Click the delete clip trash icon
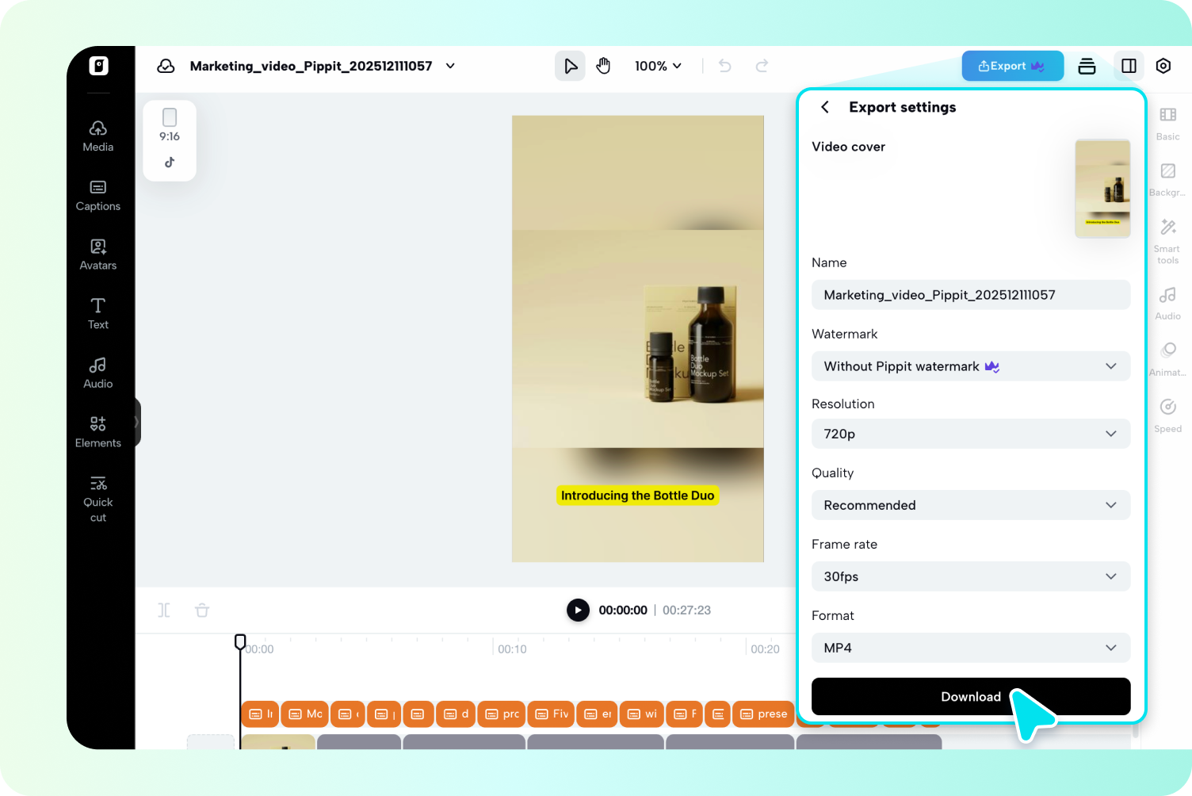Screen dimensions: 1192x796 [x=202, y=610]
